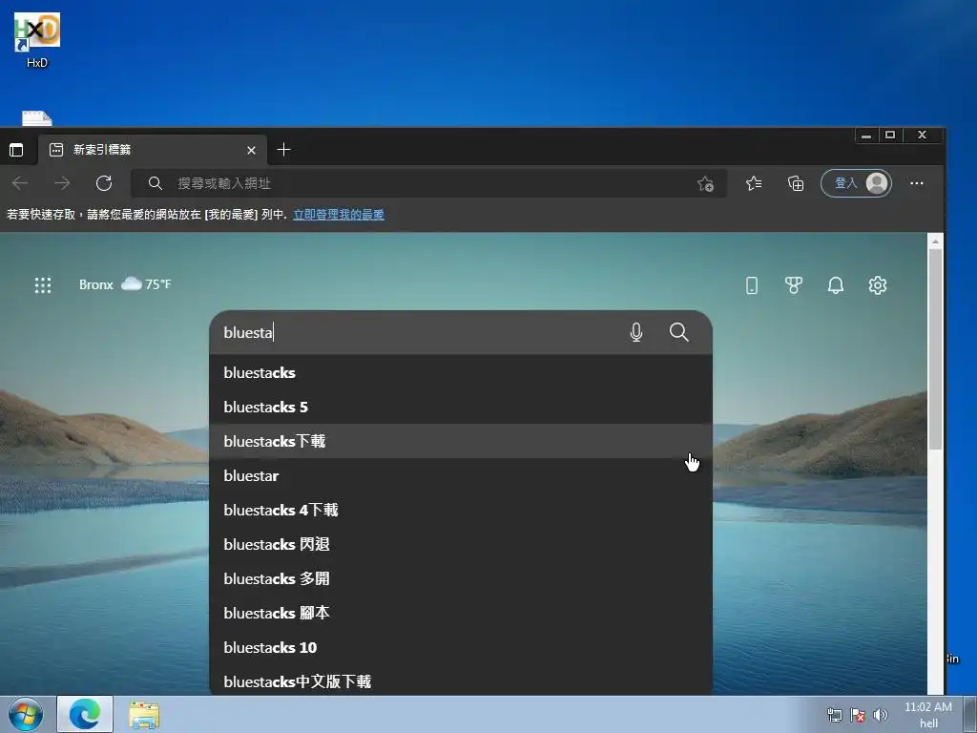This screenshot has height=733, width=977.
Task: Choose suggestion bluestacks 5
Action: pyautogui.click(x=461, y=407)
